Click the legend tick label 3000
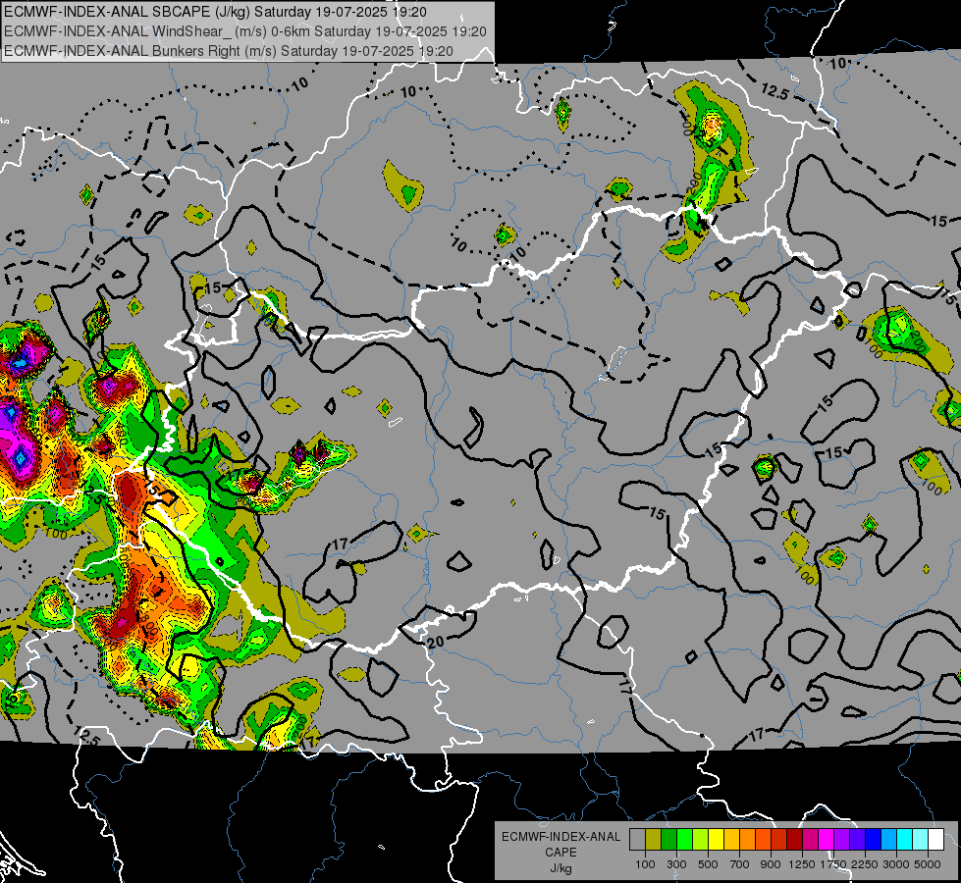The height and width of the screenshot is (883, 961). [x=896, y=864]
